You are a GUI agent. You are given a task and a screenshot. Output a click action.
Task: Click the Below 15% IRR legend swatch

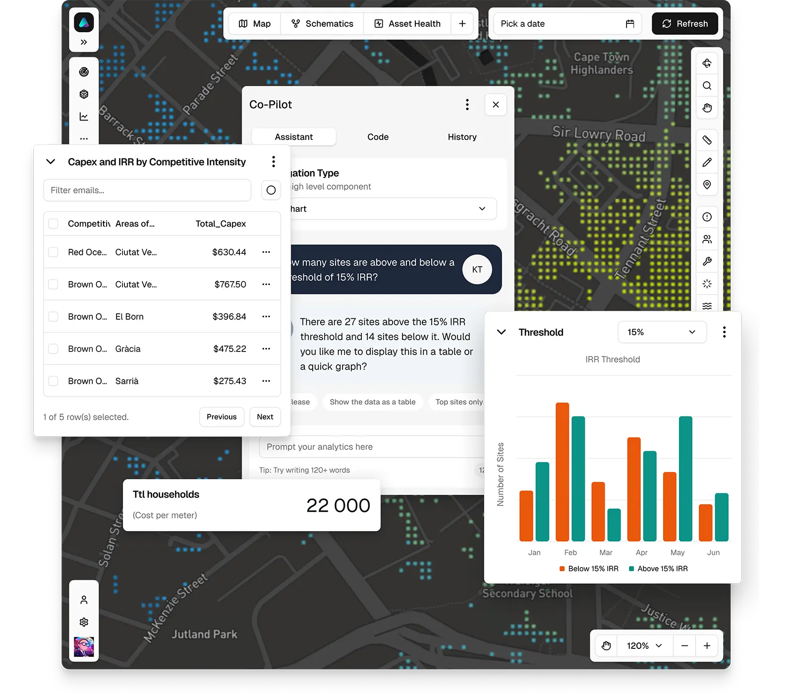coord(562,569)
